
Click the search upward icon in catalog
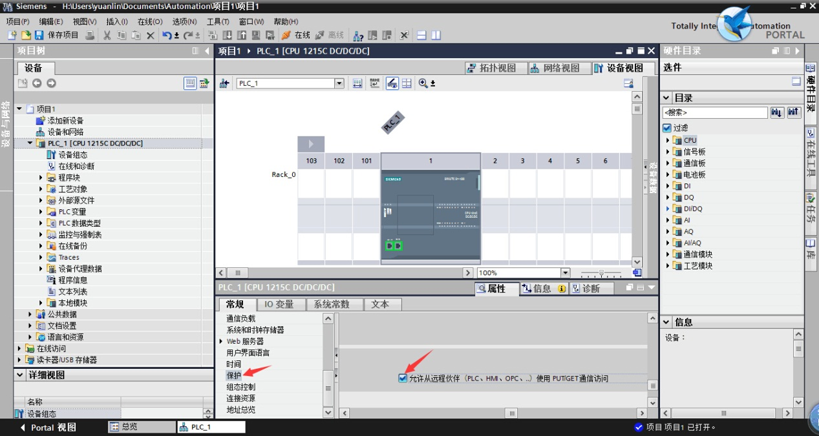794,112
